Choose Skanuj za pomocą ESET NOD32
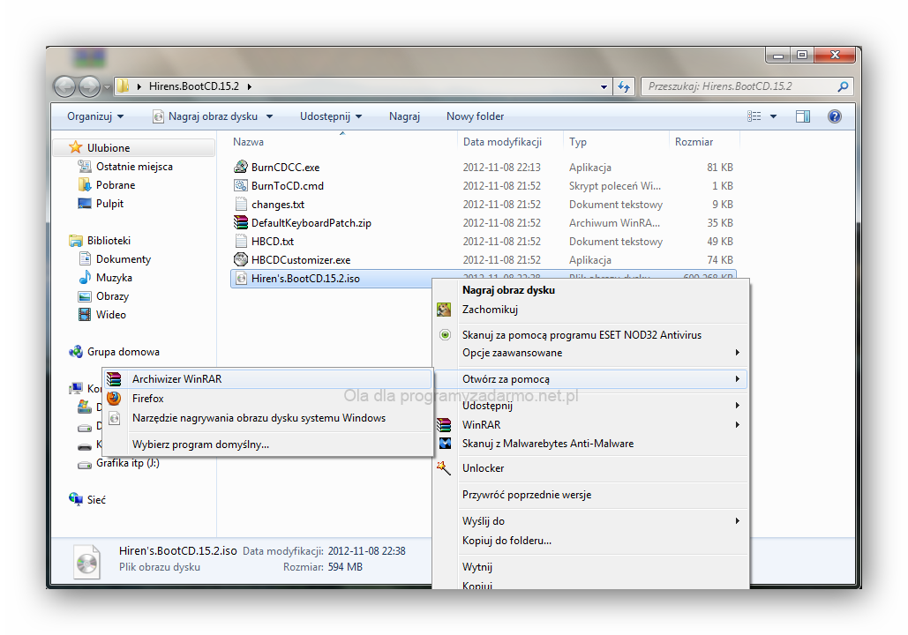 590,334
